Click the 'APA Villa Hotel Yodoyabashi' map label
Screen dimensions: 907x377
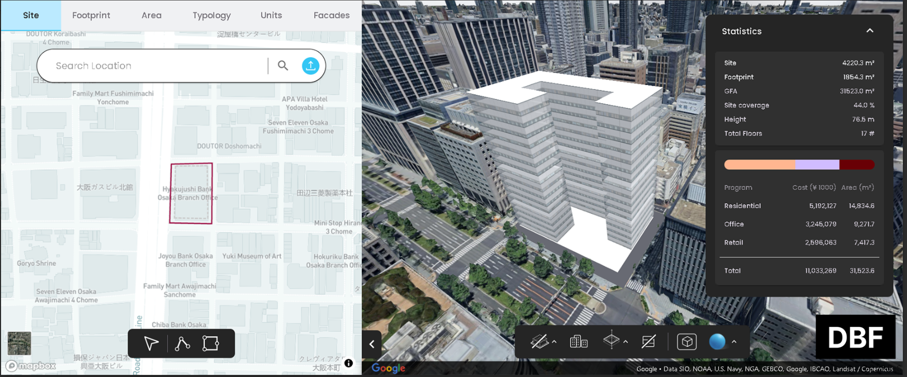305,103
